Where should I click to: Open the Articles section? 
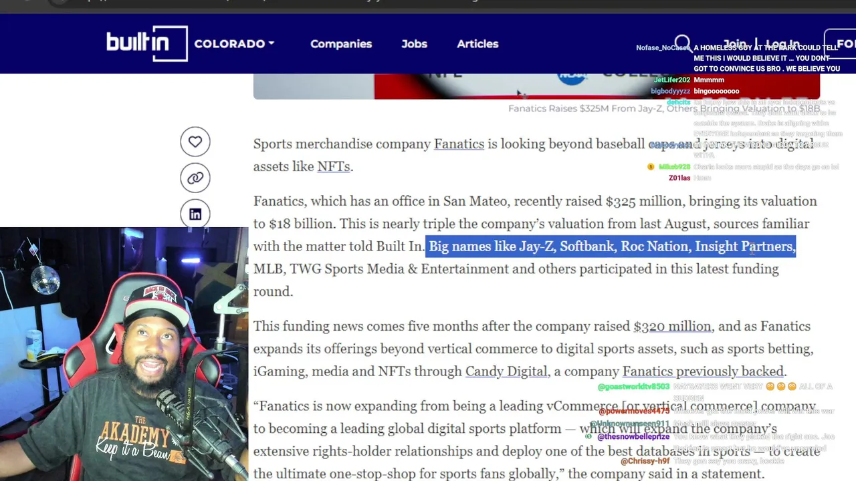tap(477, 43)
